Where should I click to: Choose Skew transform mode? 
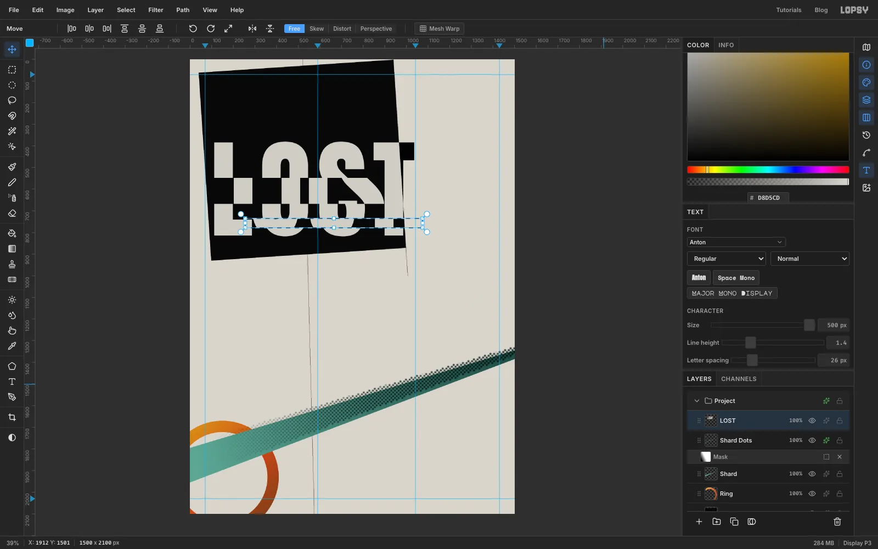pos(317,29)
